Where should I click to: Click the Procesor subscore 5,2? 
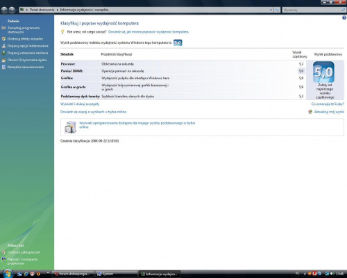pos(301,64)
